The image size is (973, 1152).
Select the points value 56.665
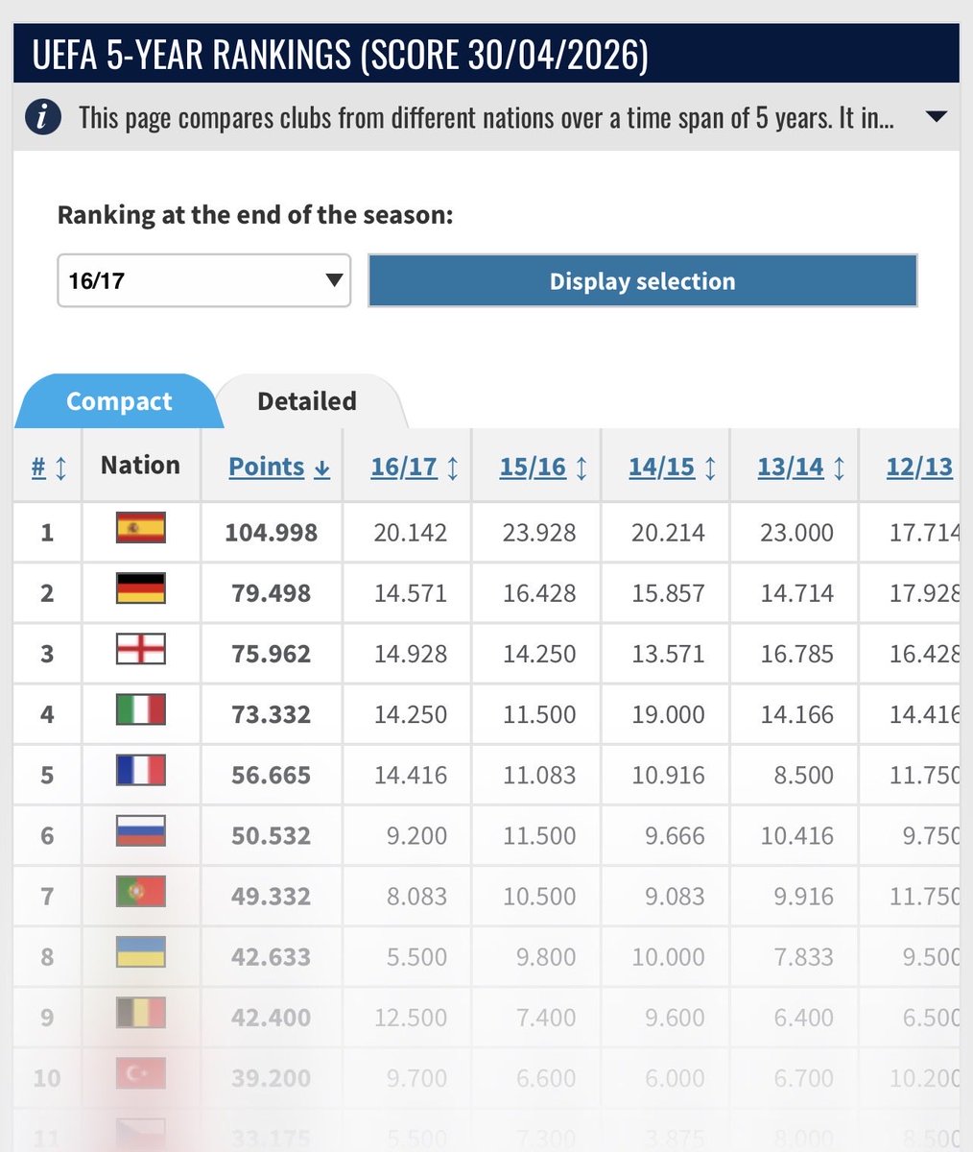tap(272, 775)
